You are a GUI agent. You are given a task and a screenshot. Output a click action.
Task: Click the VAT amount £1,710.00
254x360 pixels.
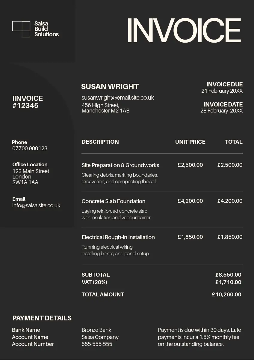228,282
